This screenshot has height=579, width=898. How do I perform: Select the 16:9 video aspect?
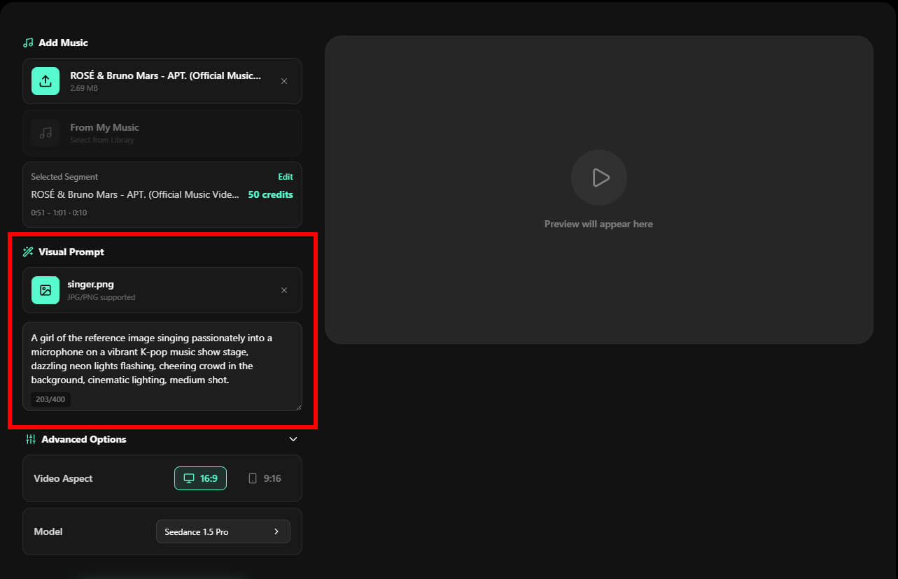coord(200,478)
